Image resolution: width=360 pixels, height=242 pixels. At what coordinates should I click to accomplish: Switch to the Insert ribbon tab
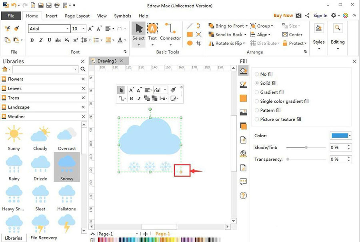51,16
